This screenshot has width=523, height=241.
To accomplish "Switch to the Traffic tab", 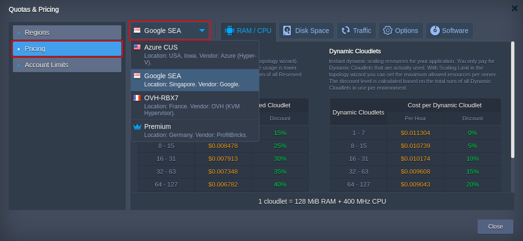I will click(x=356, y=31).
